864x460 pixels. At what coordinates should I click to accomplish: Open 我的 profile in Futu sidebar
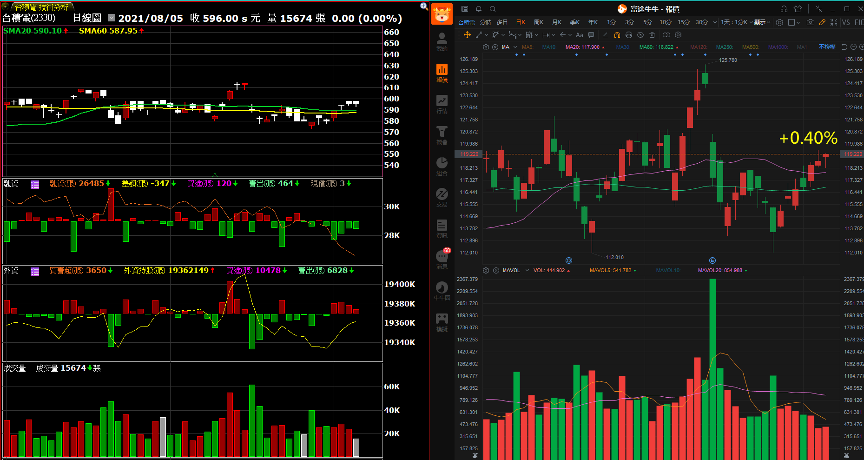click(442, 41)
